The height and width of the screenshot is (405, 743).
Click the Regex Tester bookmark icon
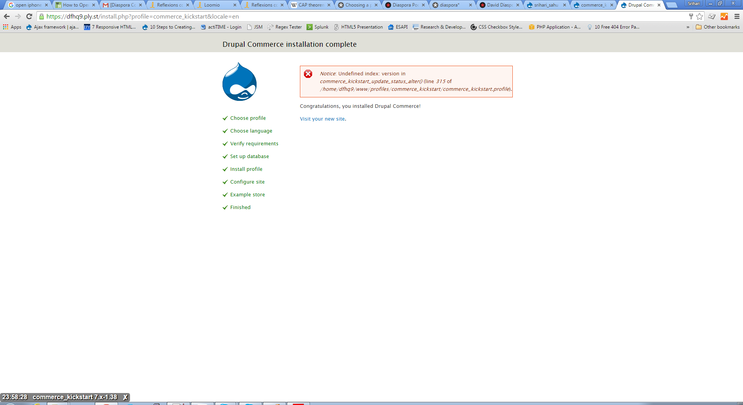(270, 27)
